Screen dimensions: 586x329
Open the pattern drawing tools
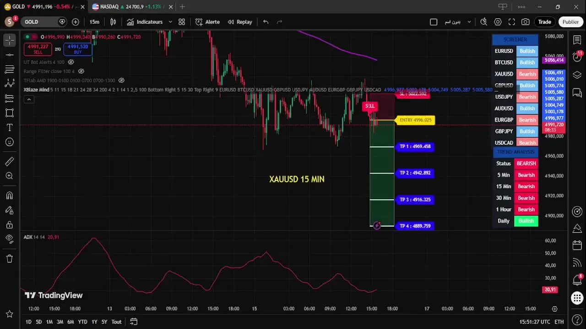[x=9, y=84]
